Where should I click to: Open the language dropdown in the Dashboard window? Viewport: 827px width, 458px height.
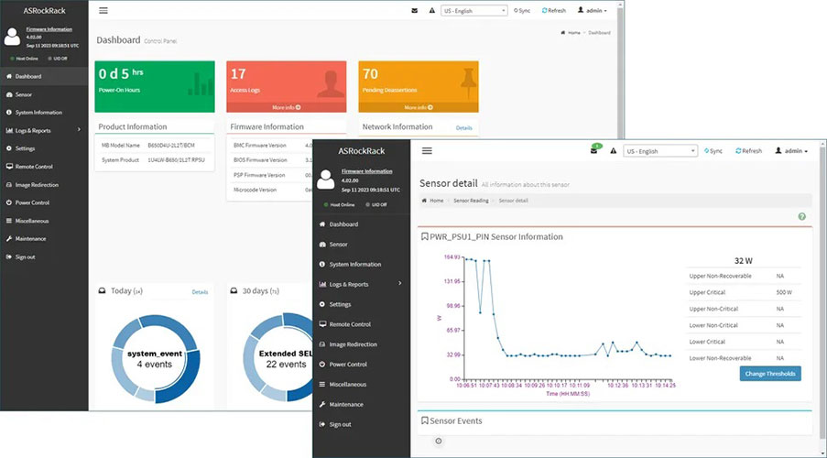[474, 11]
